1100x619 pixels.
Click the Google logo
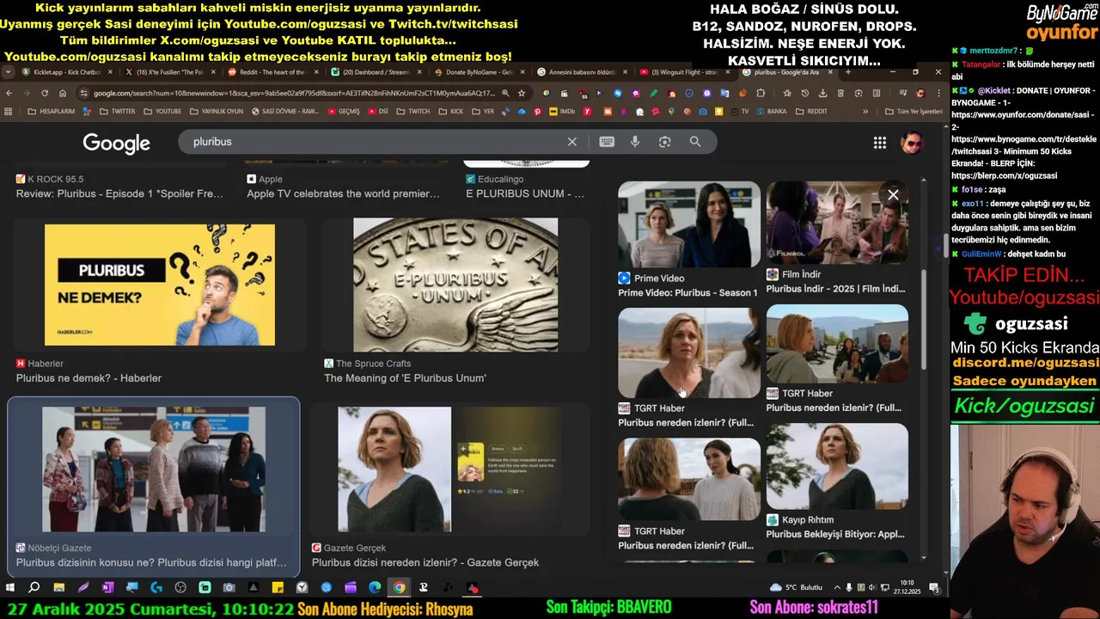[117, 144]
